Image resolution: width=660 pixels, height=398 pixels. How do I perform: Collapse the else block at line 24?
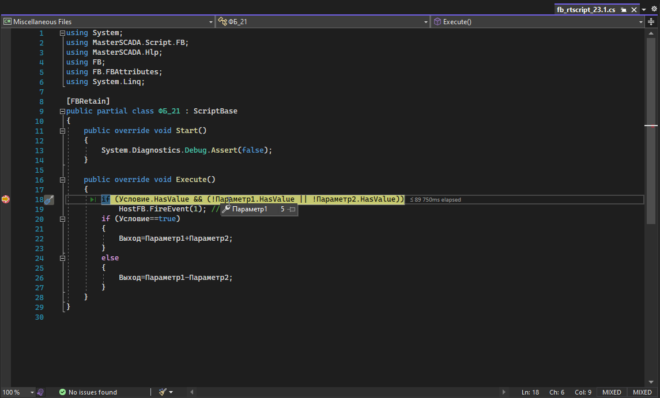[62, 258]
